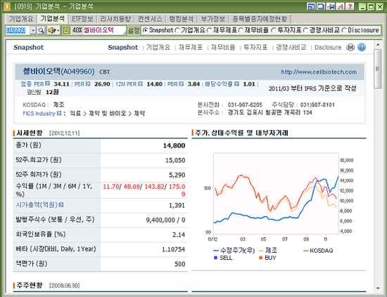387x297 pixels.
Task: Click the first window-layout icon in title bar
Action: [x=311, y=6]
